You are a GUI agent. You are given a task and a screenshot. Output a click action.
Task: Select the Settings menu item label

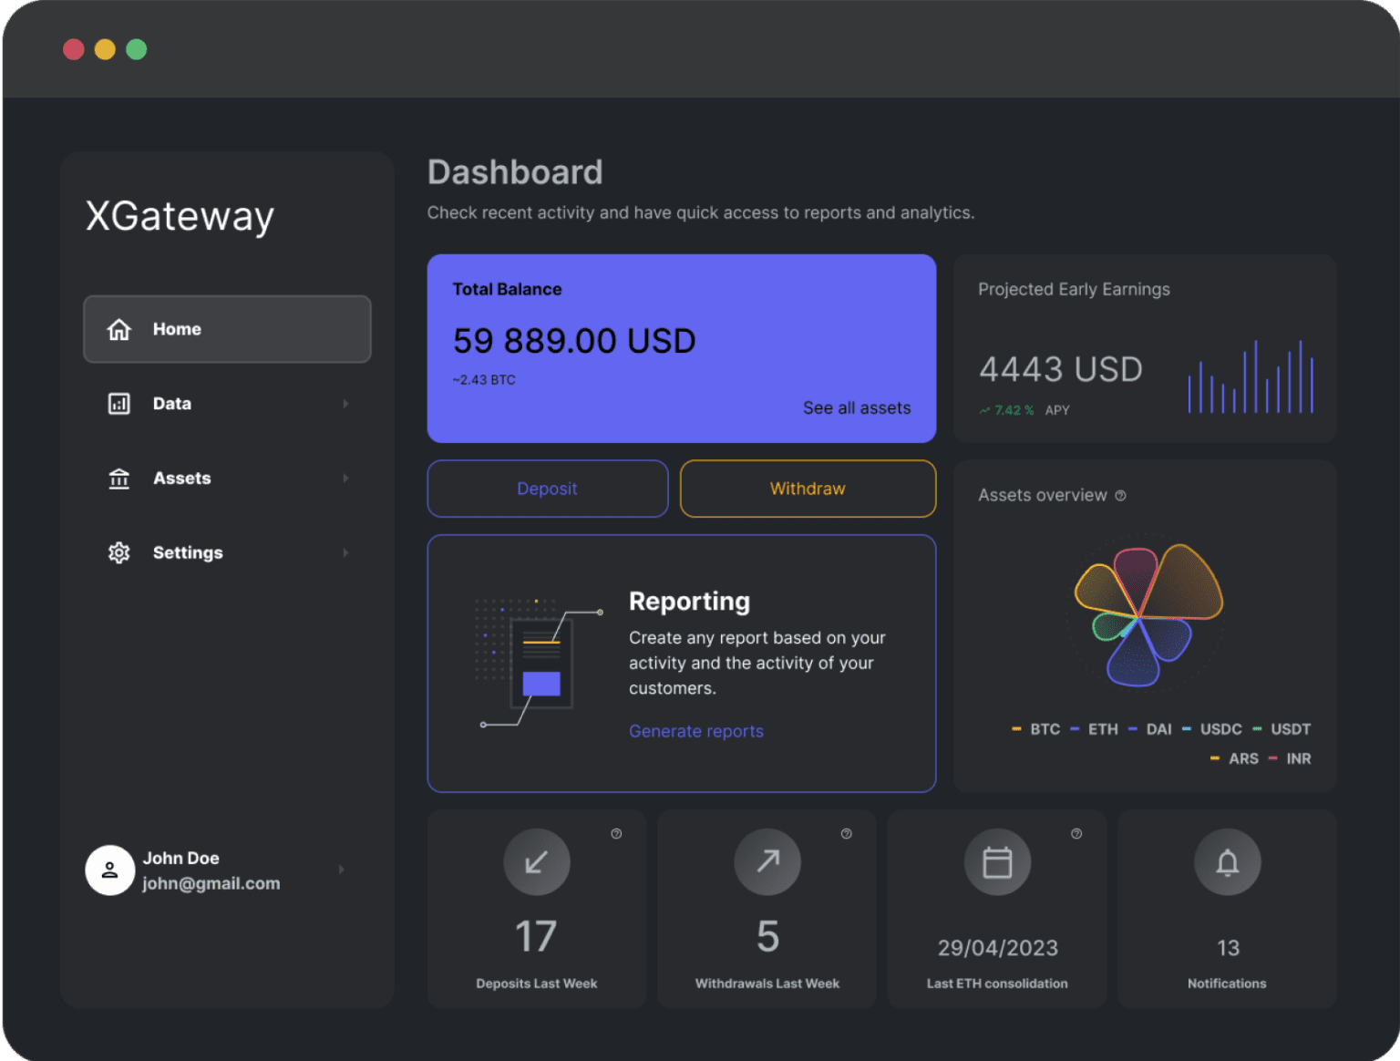pyautogui.click(x=188, y=552)
